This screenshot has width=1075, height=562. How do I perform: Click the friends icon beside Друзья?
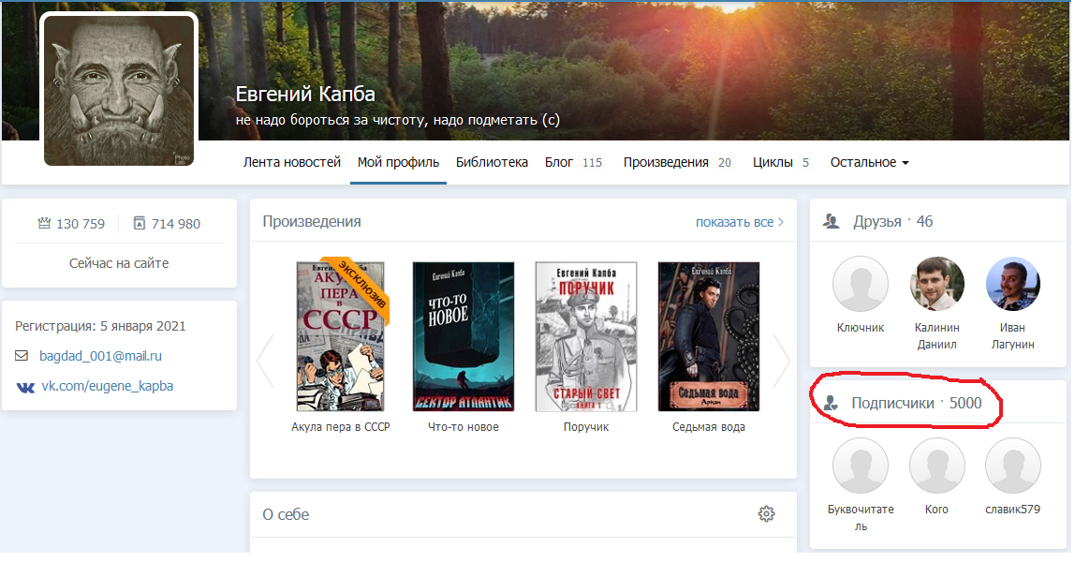tap(831, 222)
